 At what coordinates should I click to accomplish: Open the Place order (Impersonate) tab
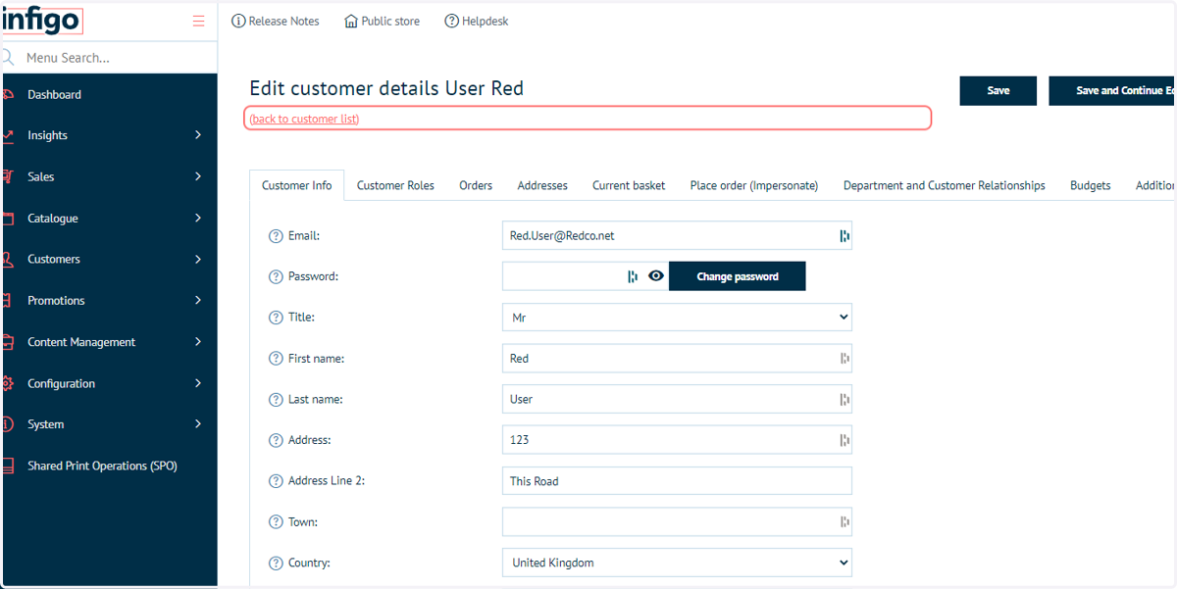pos(754,185)
